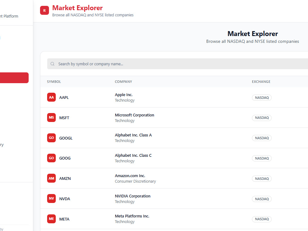Open Meta Platforms Inc. company name
Screen dimensions: 308x231
coord(132,216)
